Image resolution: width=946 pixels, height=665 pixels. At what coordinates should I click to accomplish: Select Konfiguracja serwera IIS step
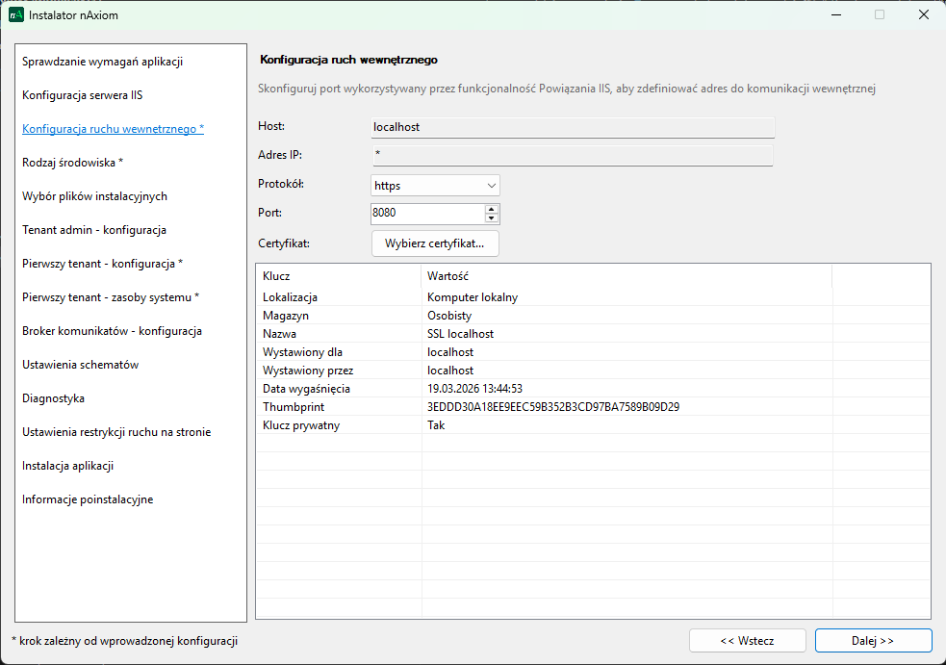pyautogui.click(x=83, y=95)
